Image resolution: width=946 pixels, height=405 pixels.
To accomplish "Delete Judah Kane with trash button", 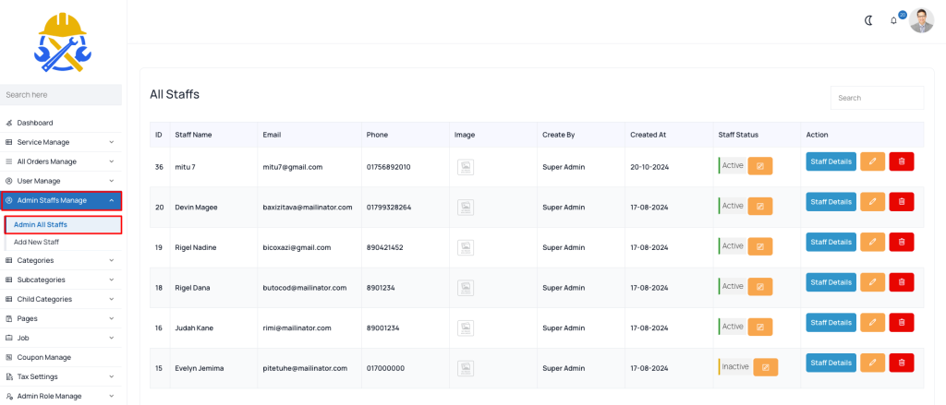I will (x=902, y=323).
